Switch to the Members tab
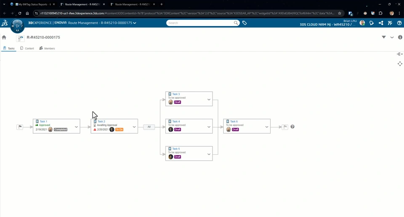Screen dimensions: 404x217 [47, 48]
